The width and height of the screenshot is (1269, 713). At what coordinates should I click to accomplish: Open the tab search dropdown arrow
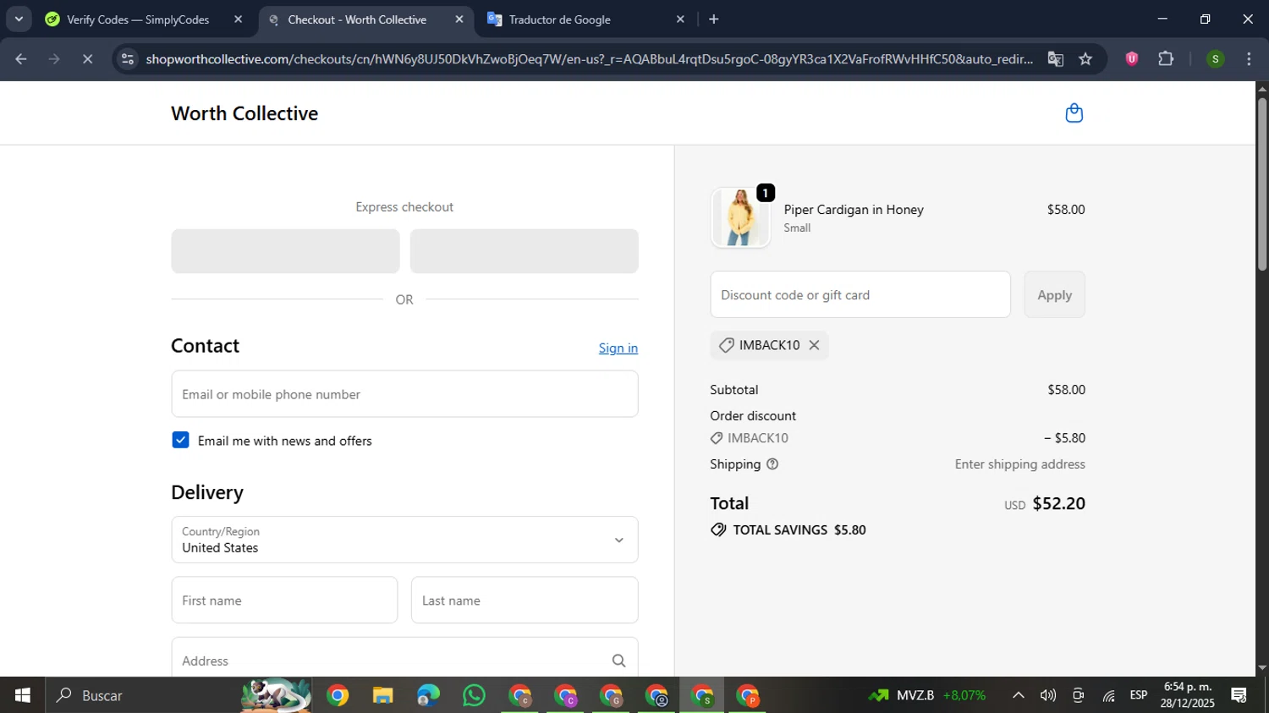(18, 19)
